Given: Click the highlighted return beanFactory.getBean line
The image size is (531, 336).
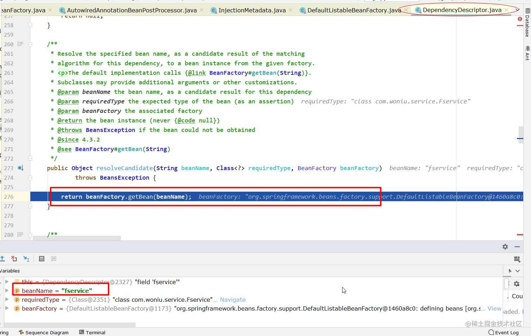Looking at the screenshot, I should (276, 197).
